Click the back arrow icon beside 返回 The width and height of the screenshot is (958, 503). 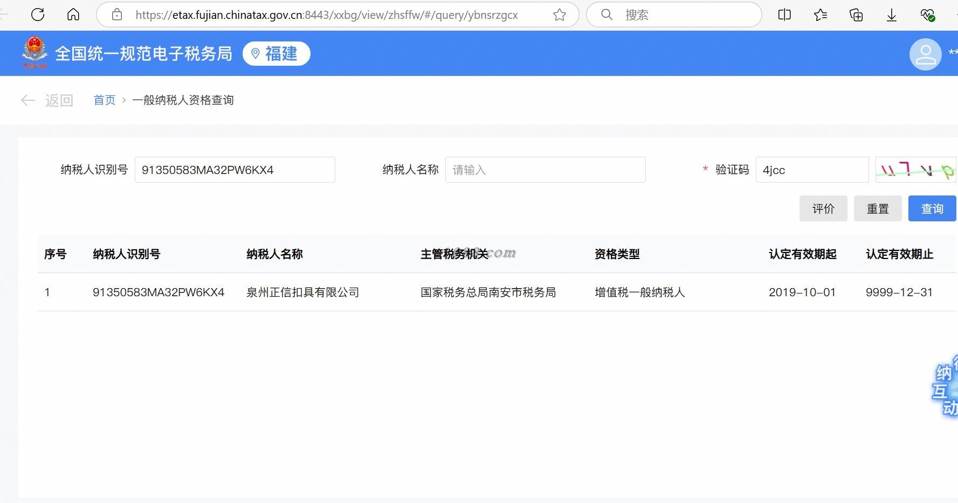pyautogui.click(x=28, y=100)
